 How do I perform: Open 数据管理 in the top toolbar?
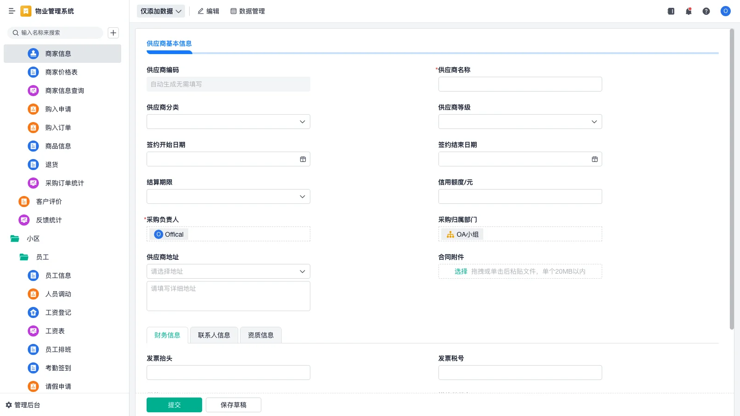pyautogui.click(x=247, y=11)
